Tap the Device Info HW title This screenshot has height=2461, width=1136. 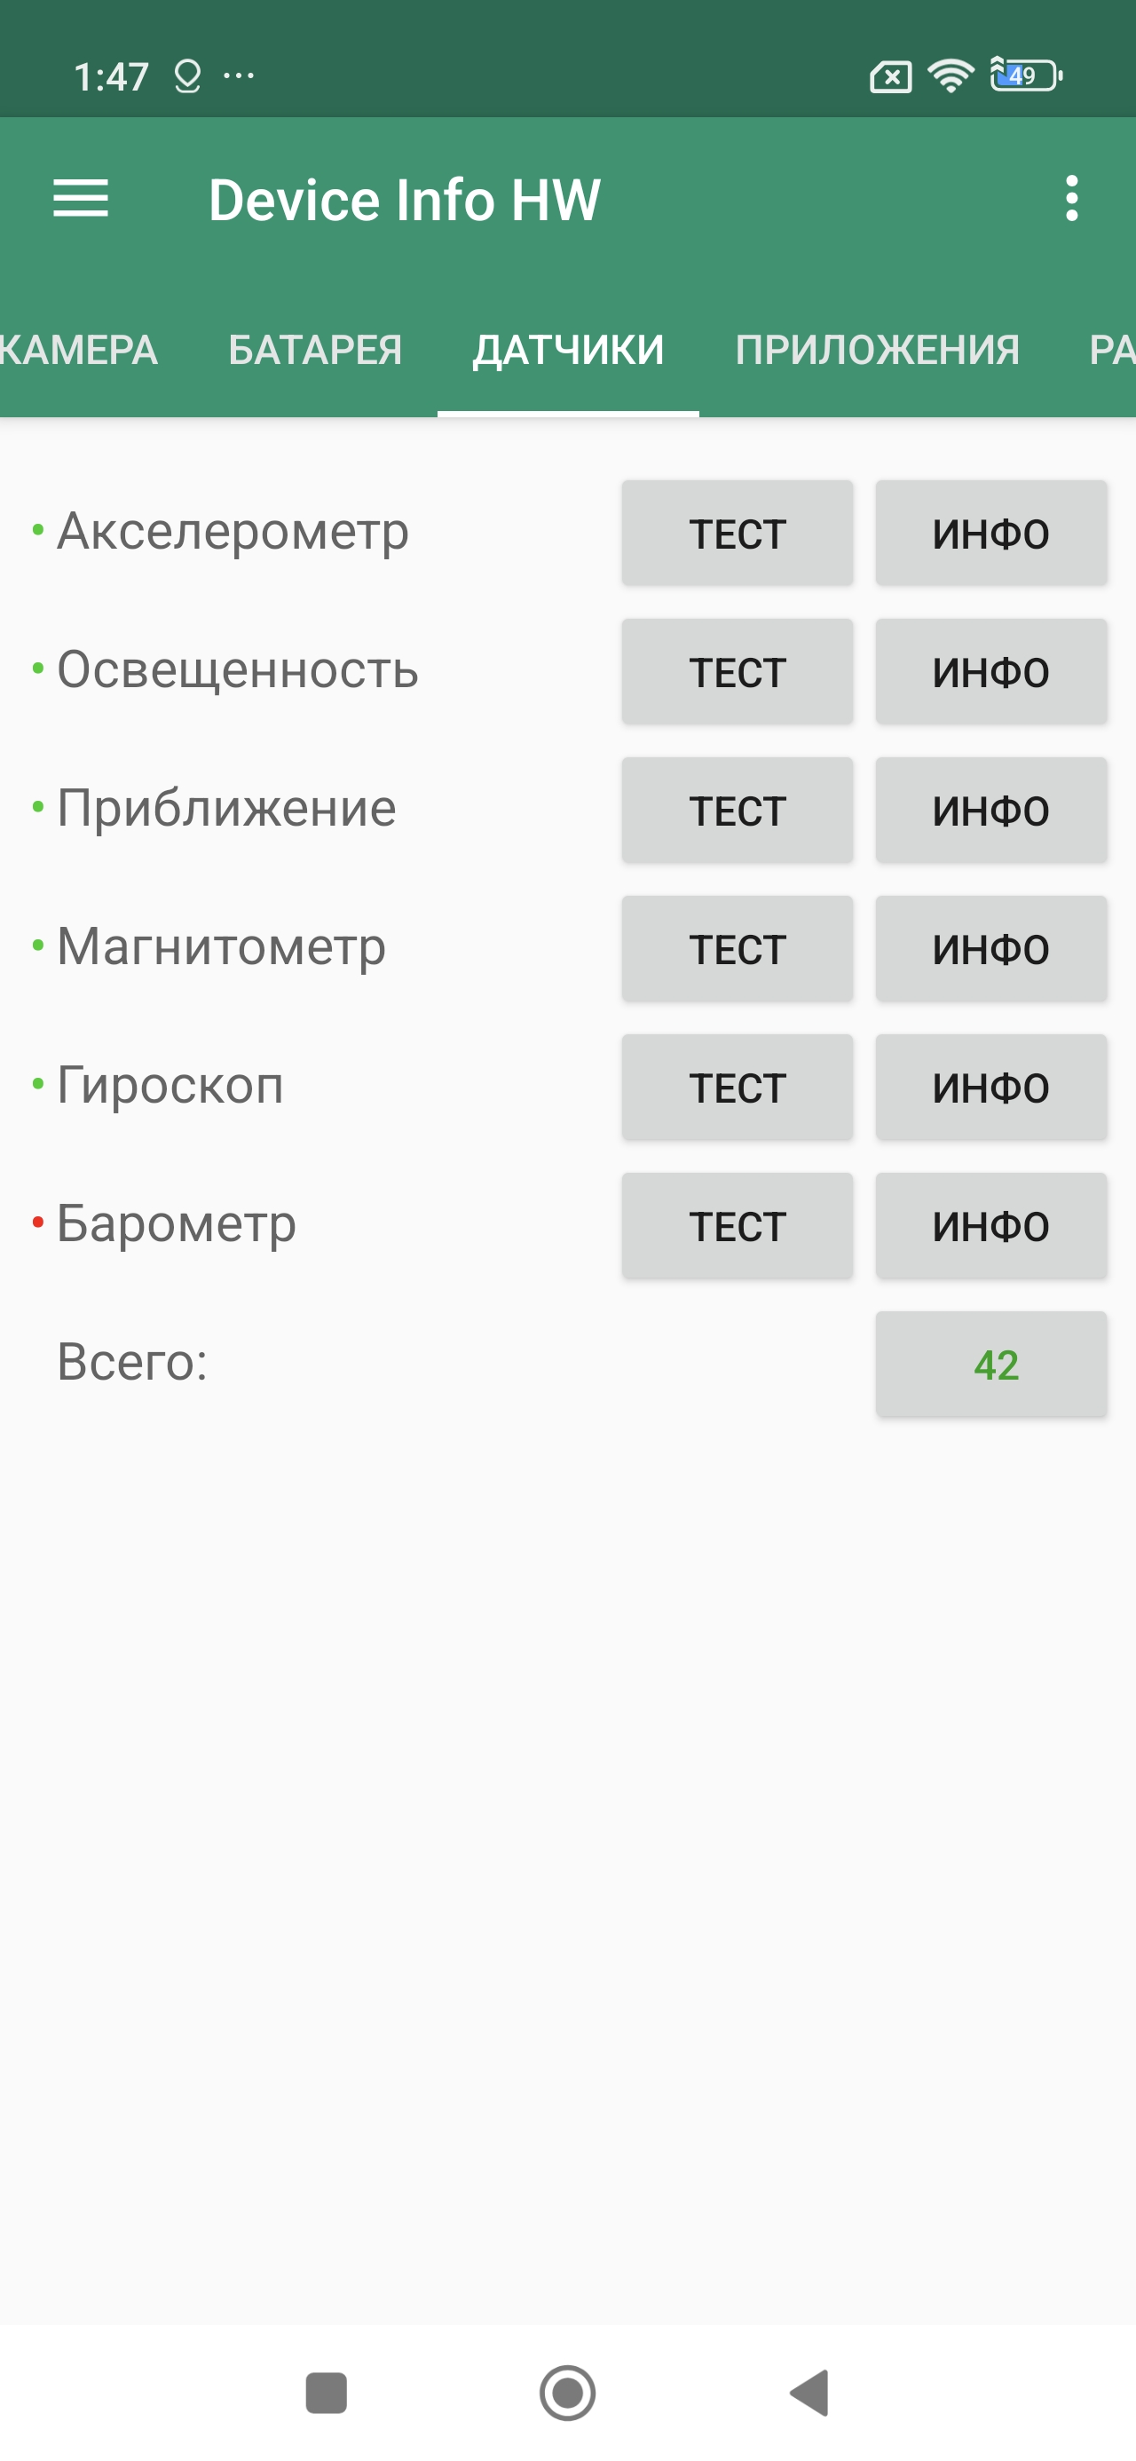point(404,200)
